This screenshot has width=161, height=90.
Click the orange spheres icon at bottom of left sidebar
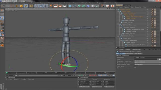[2, 45]
